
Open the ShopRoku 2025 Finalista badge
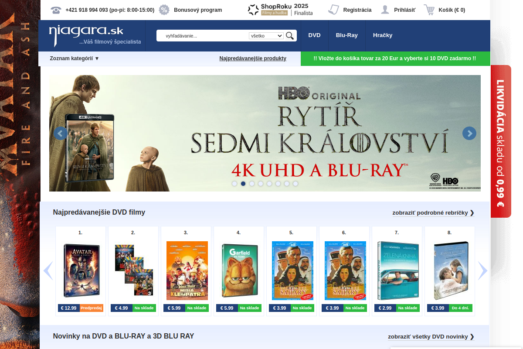point(280,10)
